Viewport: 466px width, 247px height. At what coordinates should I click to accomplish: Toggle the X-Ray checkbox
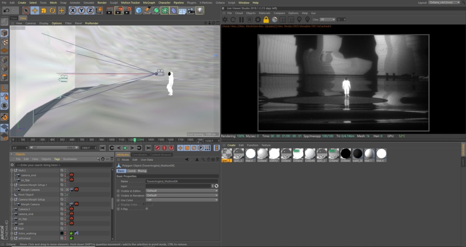pos(147,209)
